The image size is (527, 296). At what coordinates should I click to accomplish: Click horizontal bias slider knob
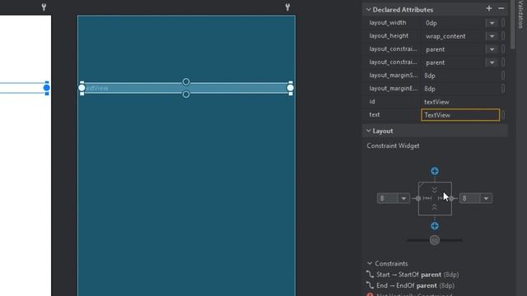435,240
